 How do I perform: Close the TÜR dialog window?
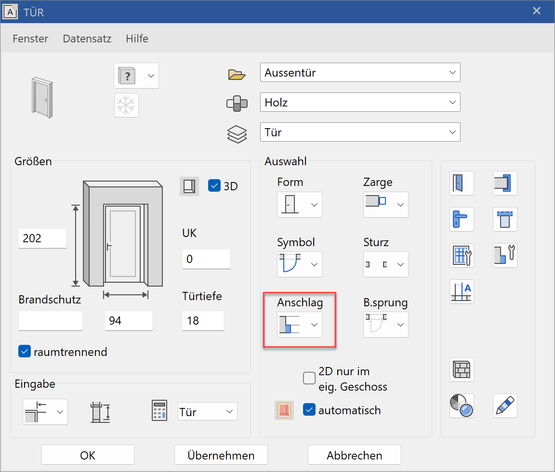point(537,11)
